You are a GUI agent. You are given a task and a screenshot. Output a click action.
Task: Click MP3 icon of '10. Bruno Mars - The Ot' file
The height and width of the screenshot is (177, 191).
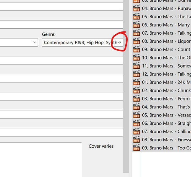tap(136, 57)
